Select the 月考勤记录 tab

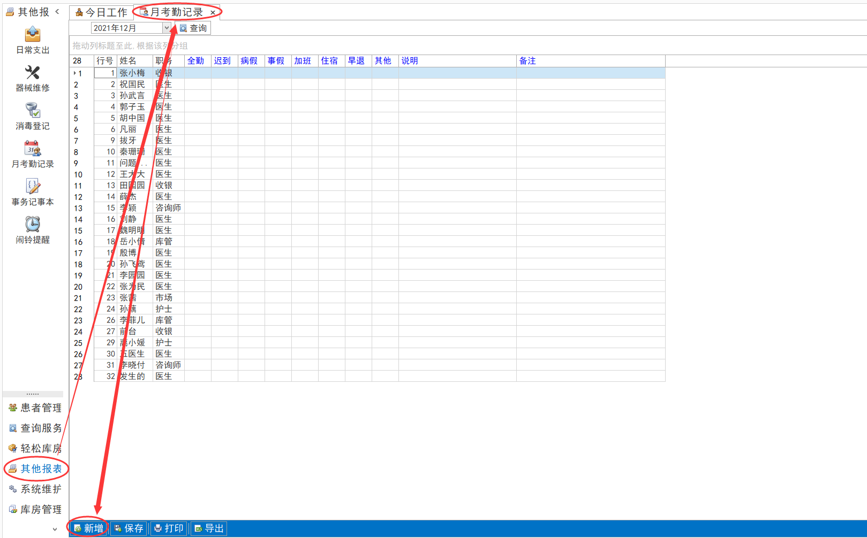click(x=176, y=12)
